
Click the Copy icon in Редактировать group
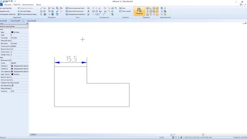pos(162,8)
